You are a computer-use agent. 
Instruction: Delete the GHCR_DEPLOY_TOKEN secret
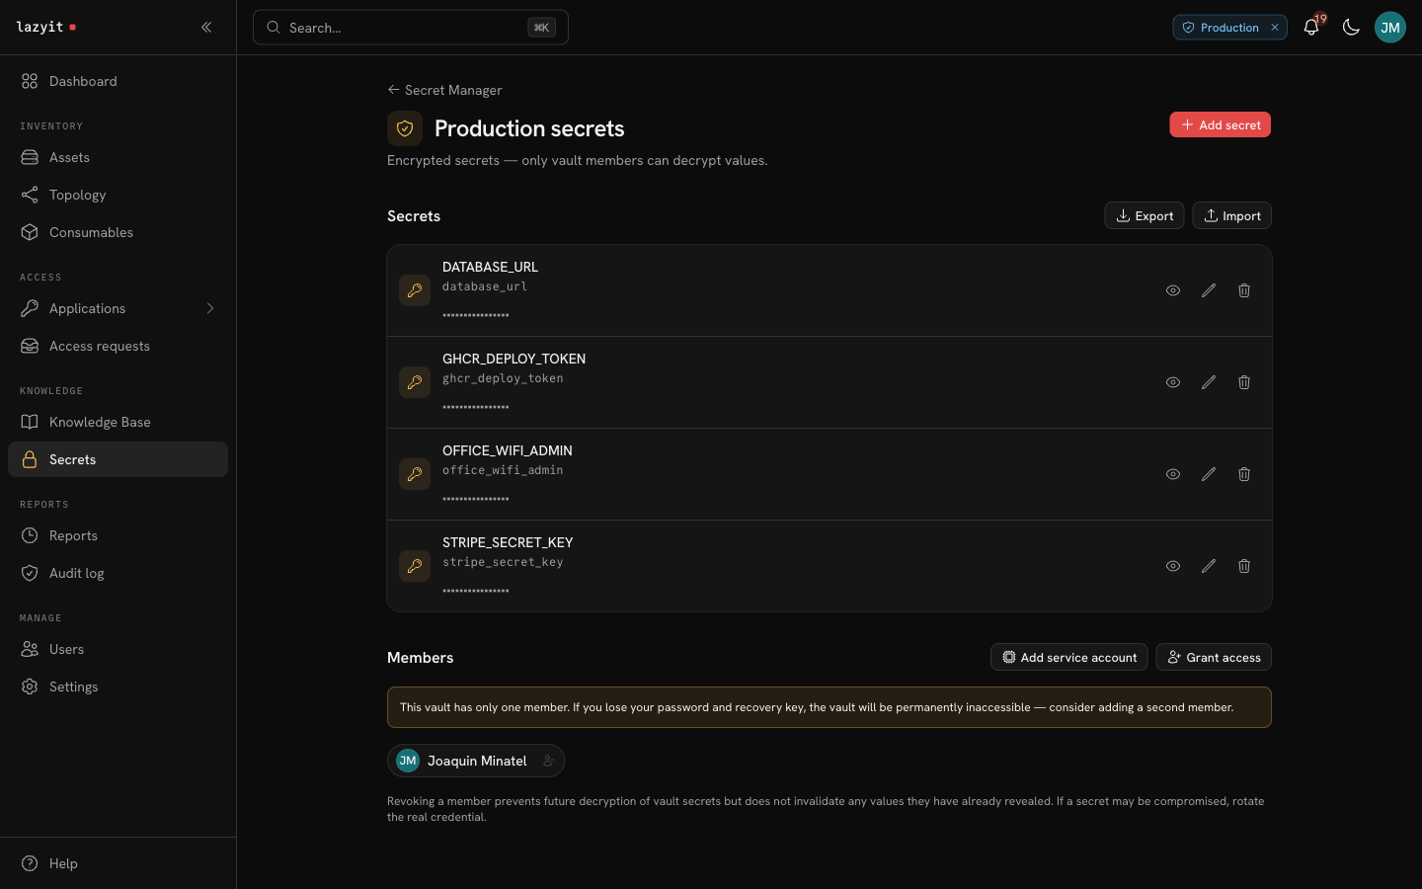(x=1244, y=382)
